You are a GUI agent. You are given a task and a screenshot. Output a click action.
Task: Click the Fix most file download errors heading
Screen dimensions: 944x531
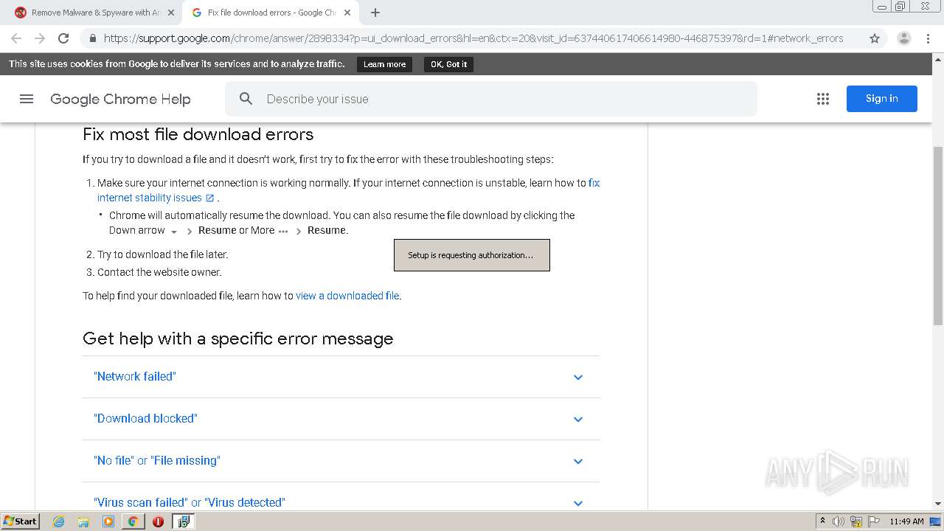(198, 134)
